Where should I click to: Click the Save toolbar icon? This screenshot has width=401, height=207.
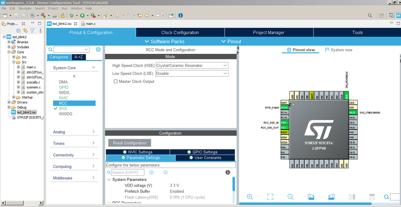[x=16, y=16]
